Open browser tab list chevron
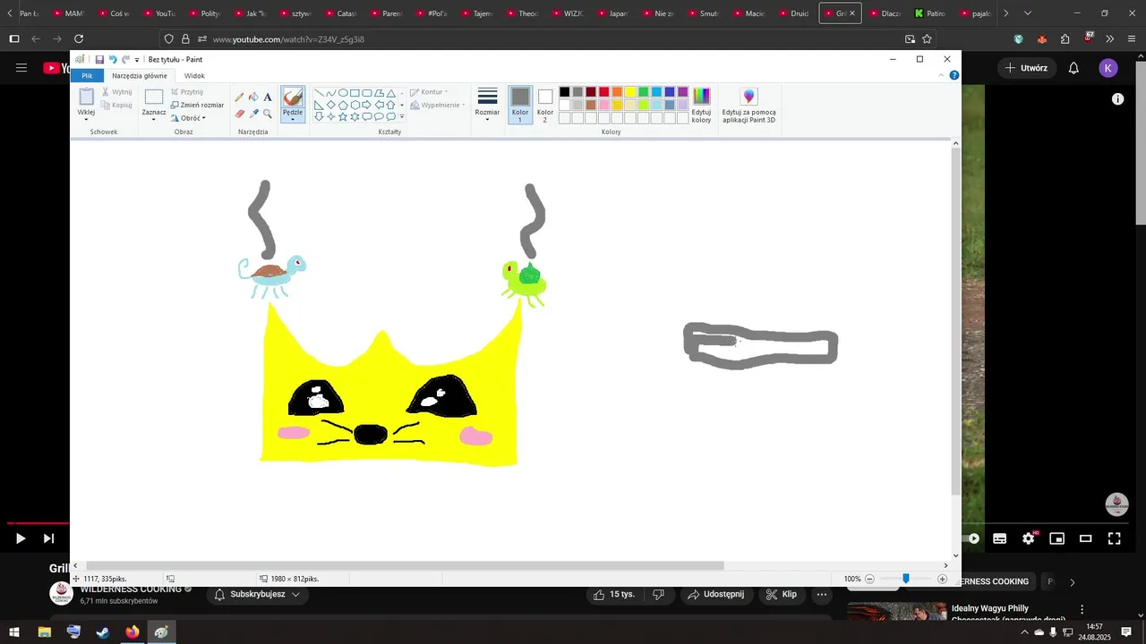 point(1027,13)
